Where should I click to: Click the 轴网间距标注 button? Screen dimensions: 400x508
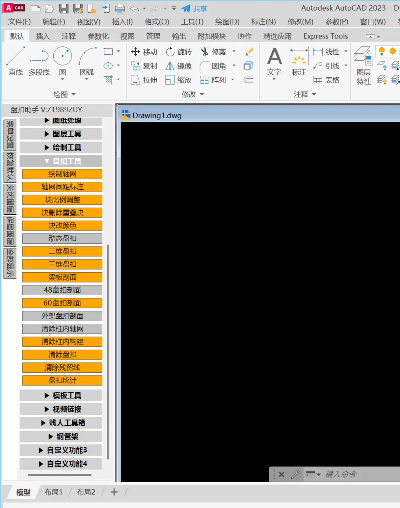click(62, 187)
